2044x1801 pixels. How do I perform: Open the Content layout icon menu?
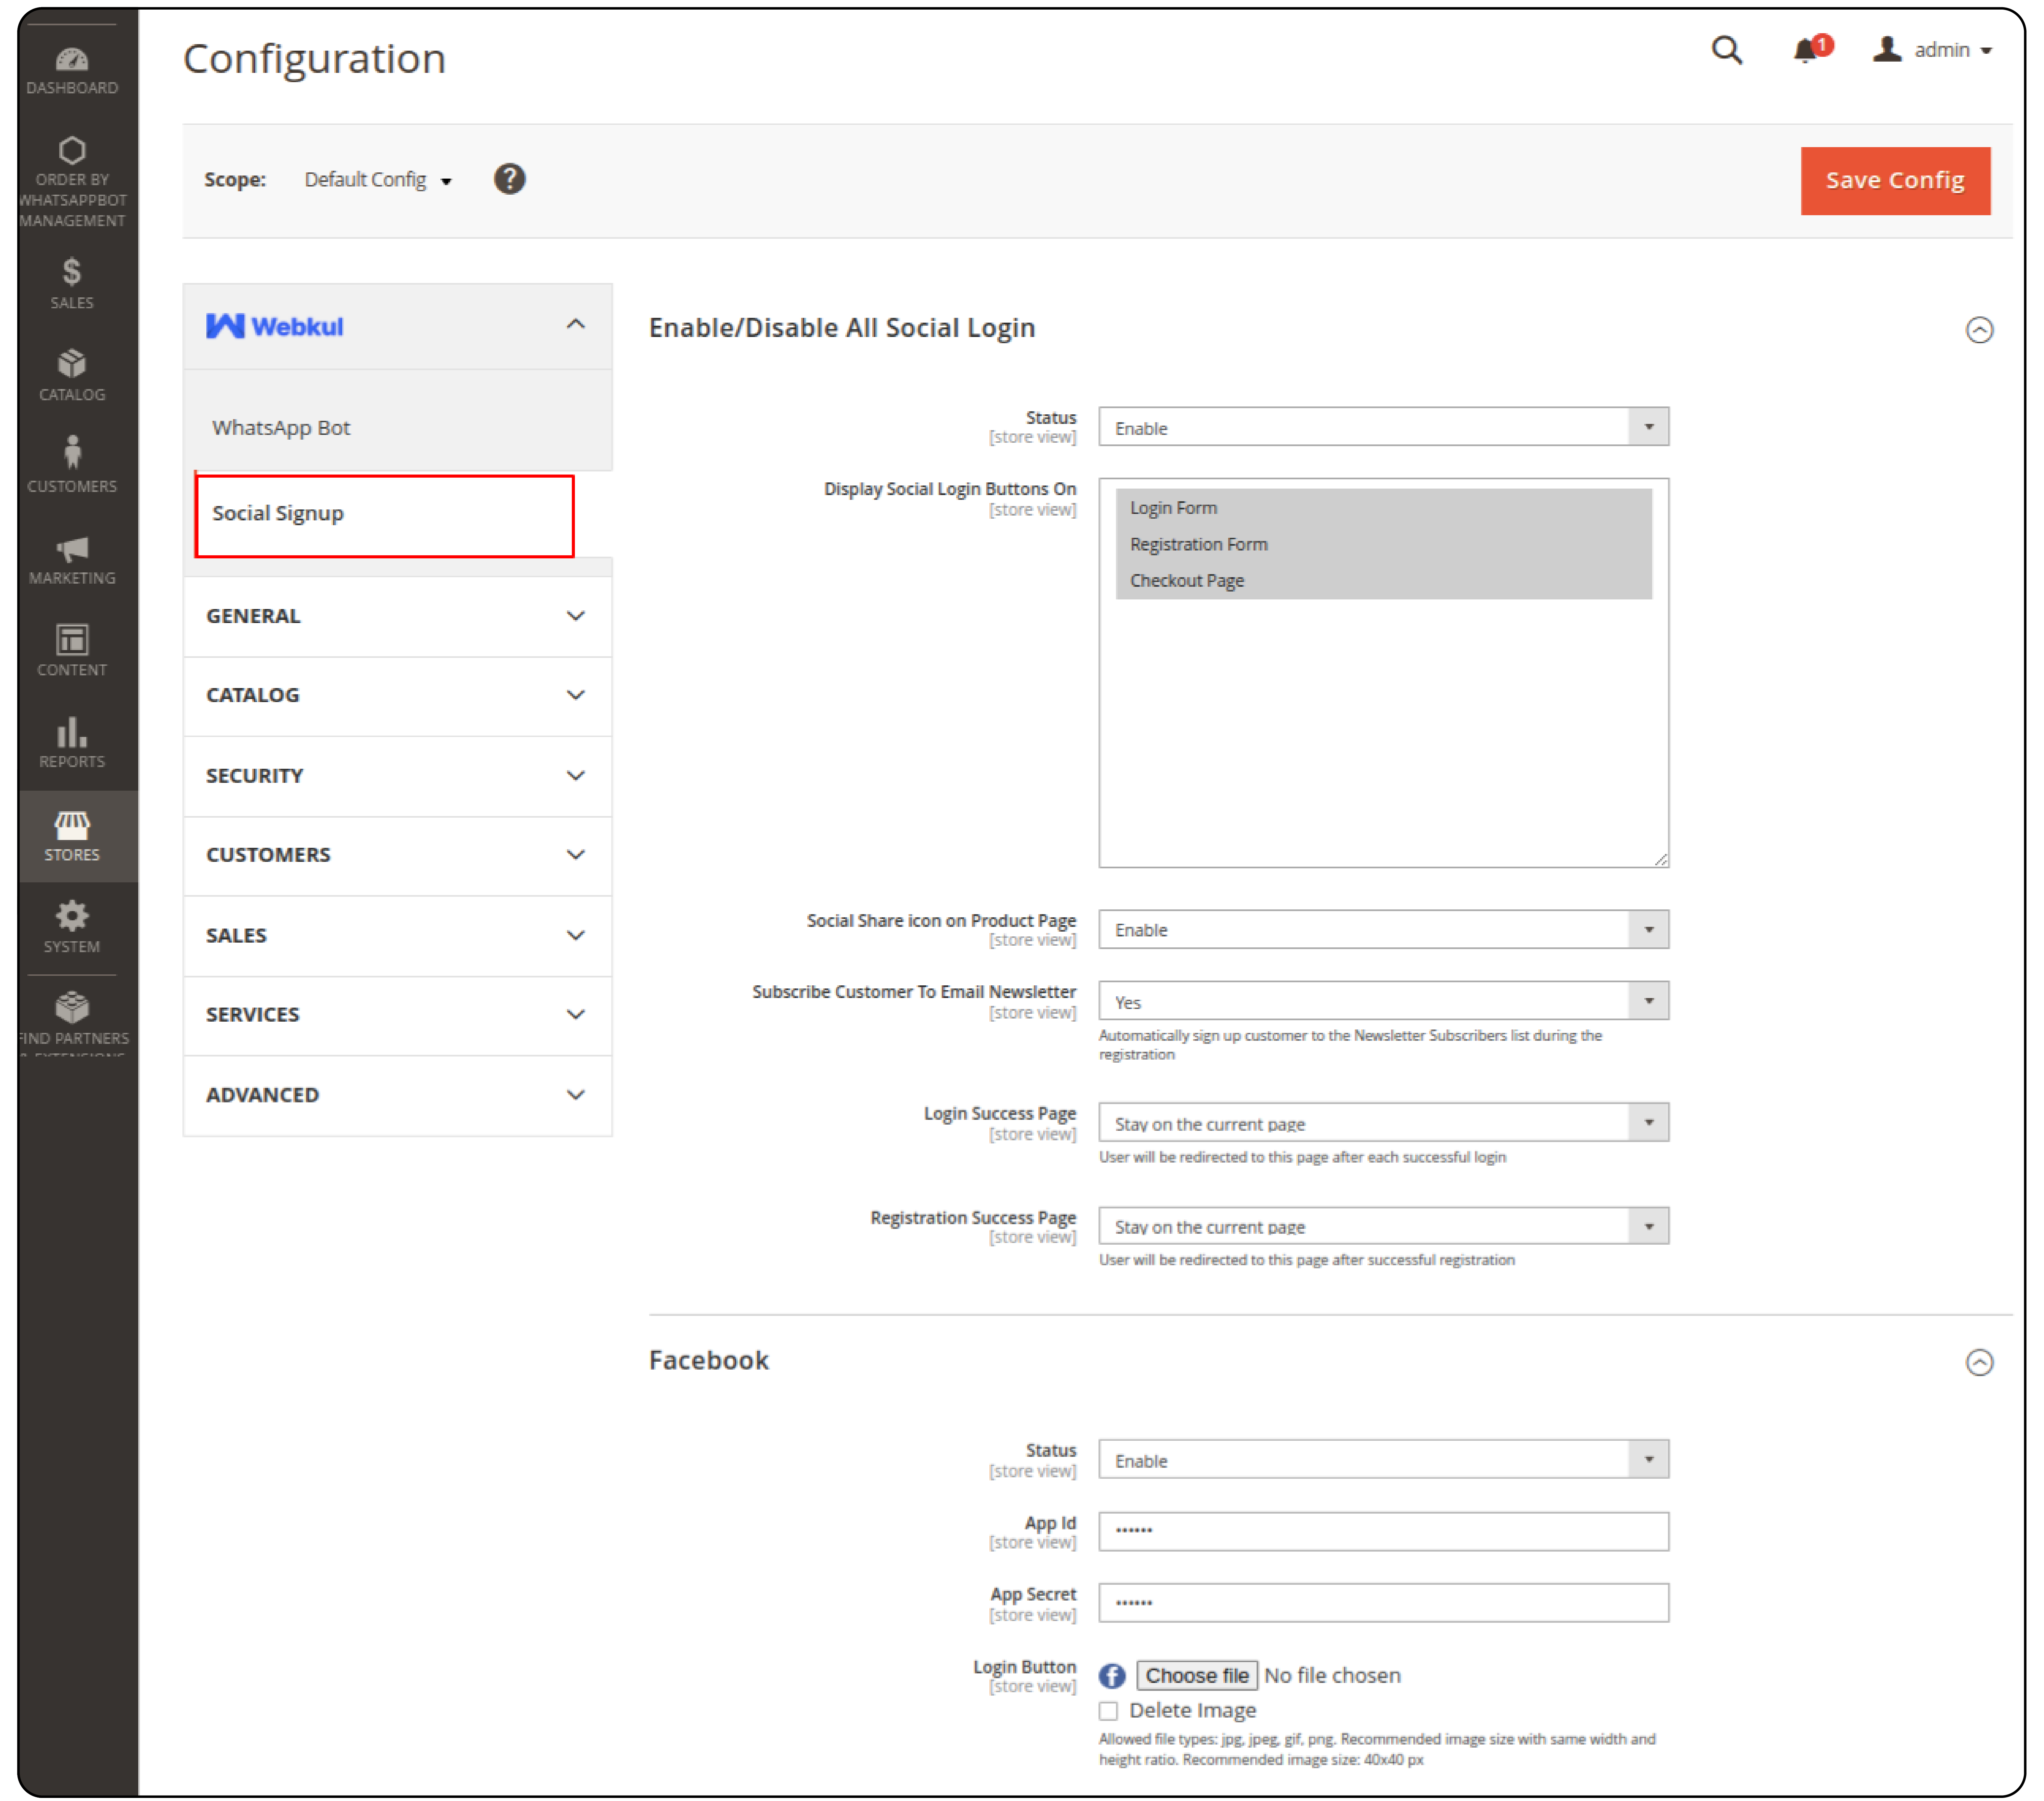pos(72,651)
